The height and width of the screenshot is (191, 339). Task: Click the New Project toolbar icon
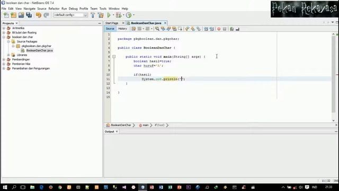tap(14, 15)
